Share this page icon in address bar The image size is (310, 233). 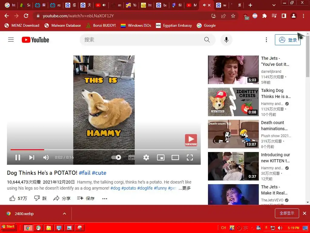tap(223, 16)
